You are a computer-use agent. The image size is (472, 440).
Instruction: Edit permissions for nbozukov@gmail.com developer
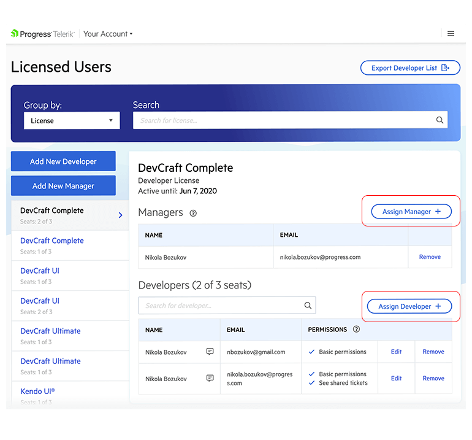[396, 352]
